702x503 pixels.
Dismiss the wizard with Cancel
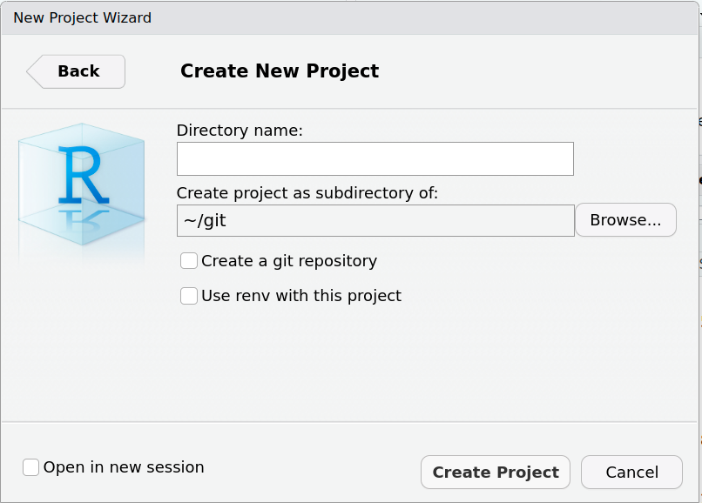(x=631, y=473)
